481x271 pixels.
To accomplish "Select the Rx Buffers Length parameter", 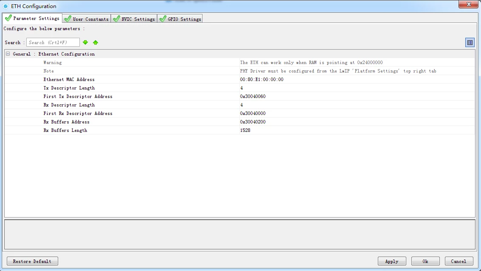I will [x=65, y=130].
